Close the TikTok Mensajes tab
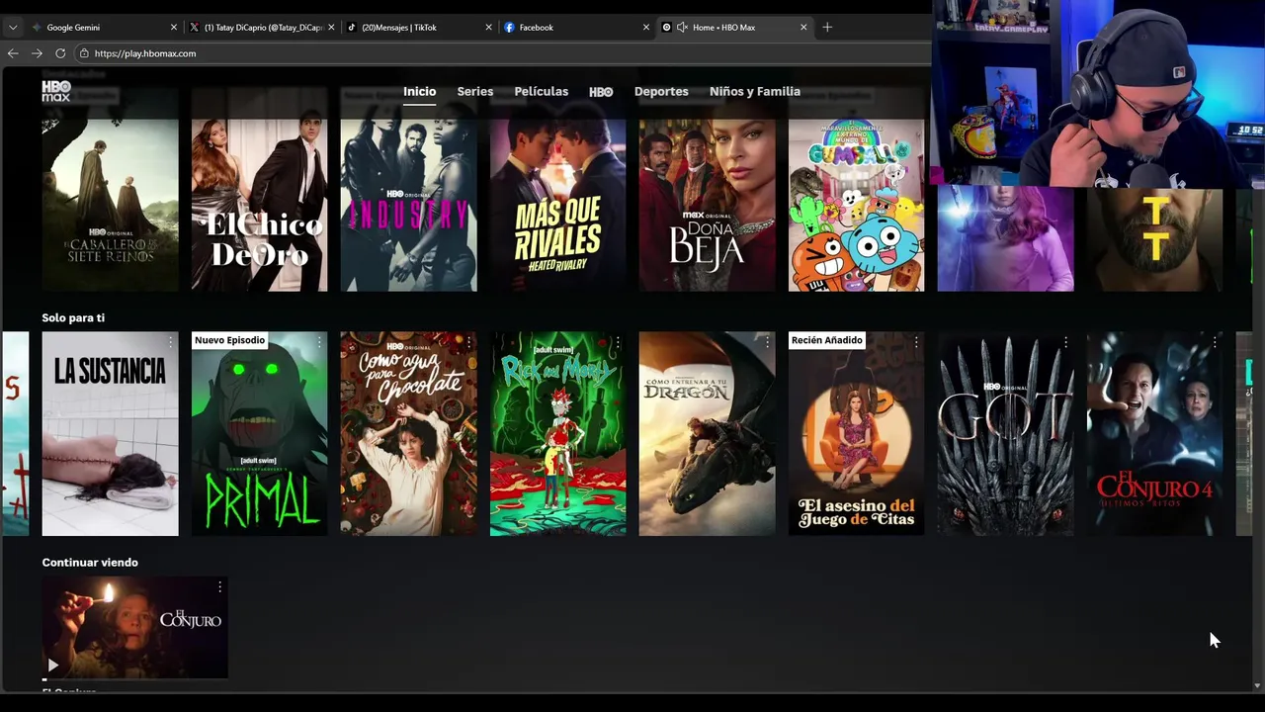Screen dimensions: 1265x712 488,28
